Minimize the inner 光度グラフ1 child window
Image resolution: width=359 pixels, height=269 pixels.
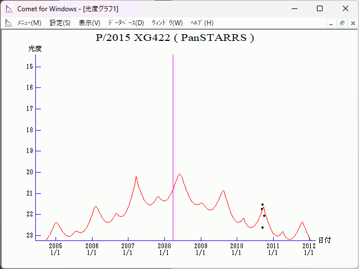click(x=331, y=23)
